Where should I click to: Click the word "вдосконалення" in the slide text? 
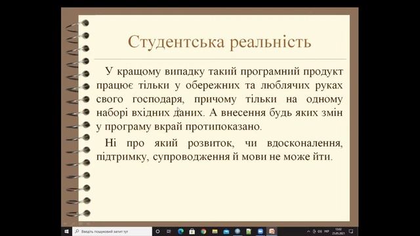click(304, 143)
